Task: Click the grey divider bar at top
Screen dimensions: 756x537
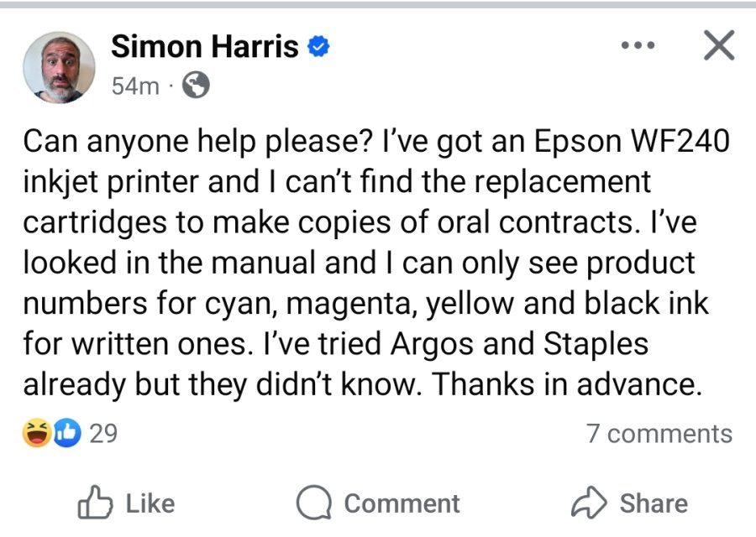Action: coord(378,4)
